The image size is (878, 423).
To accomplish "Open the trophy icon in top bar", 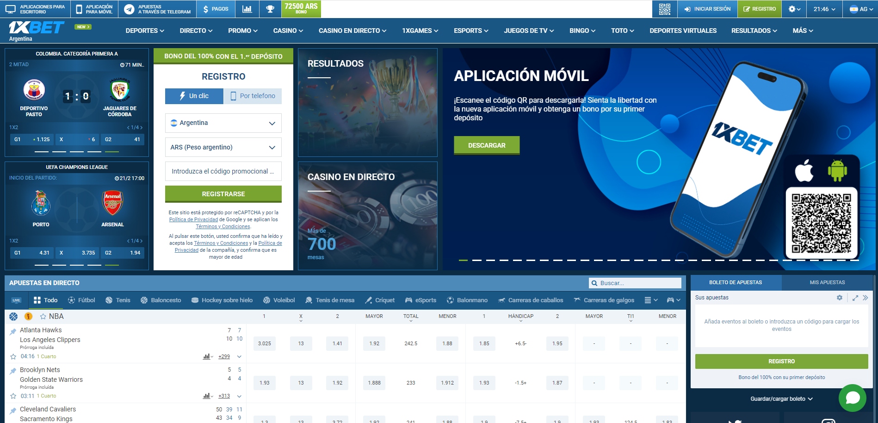I will [270, 9].
